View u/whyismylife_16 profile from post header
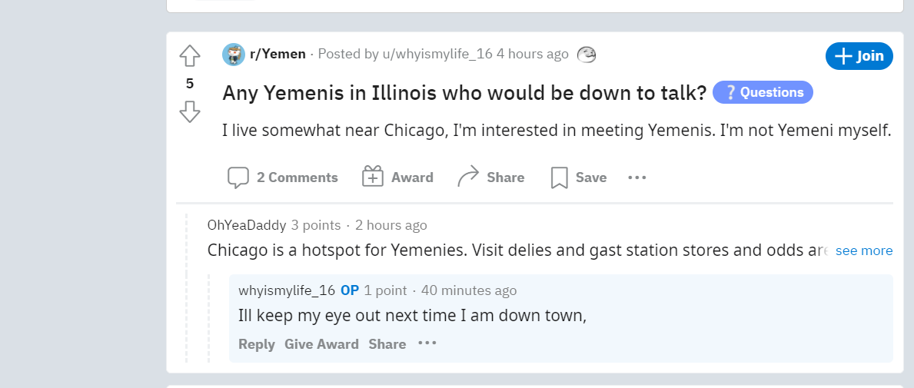 tap(437, 55)
